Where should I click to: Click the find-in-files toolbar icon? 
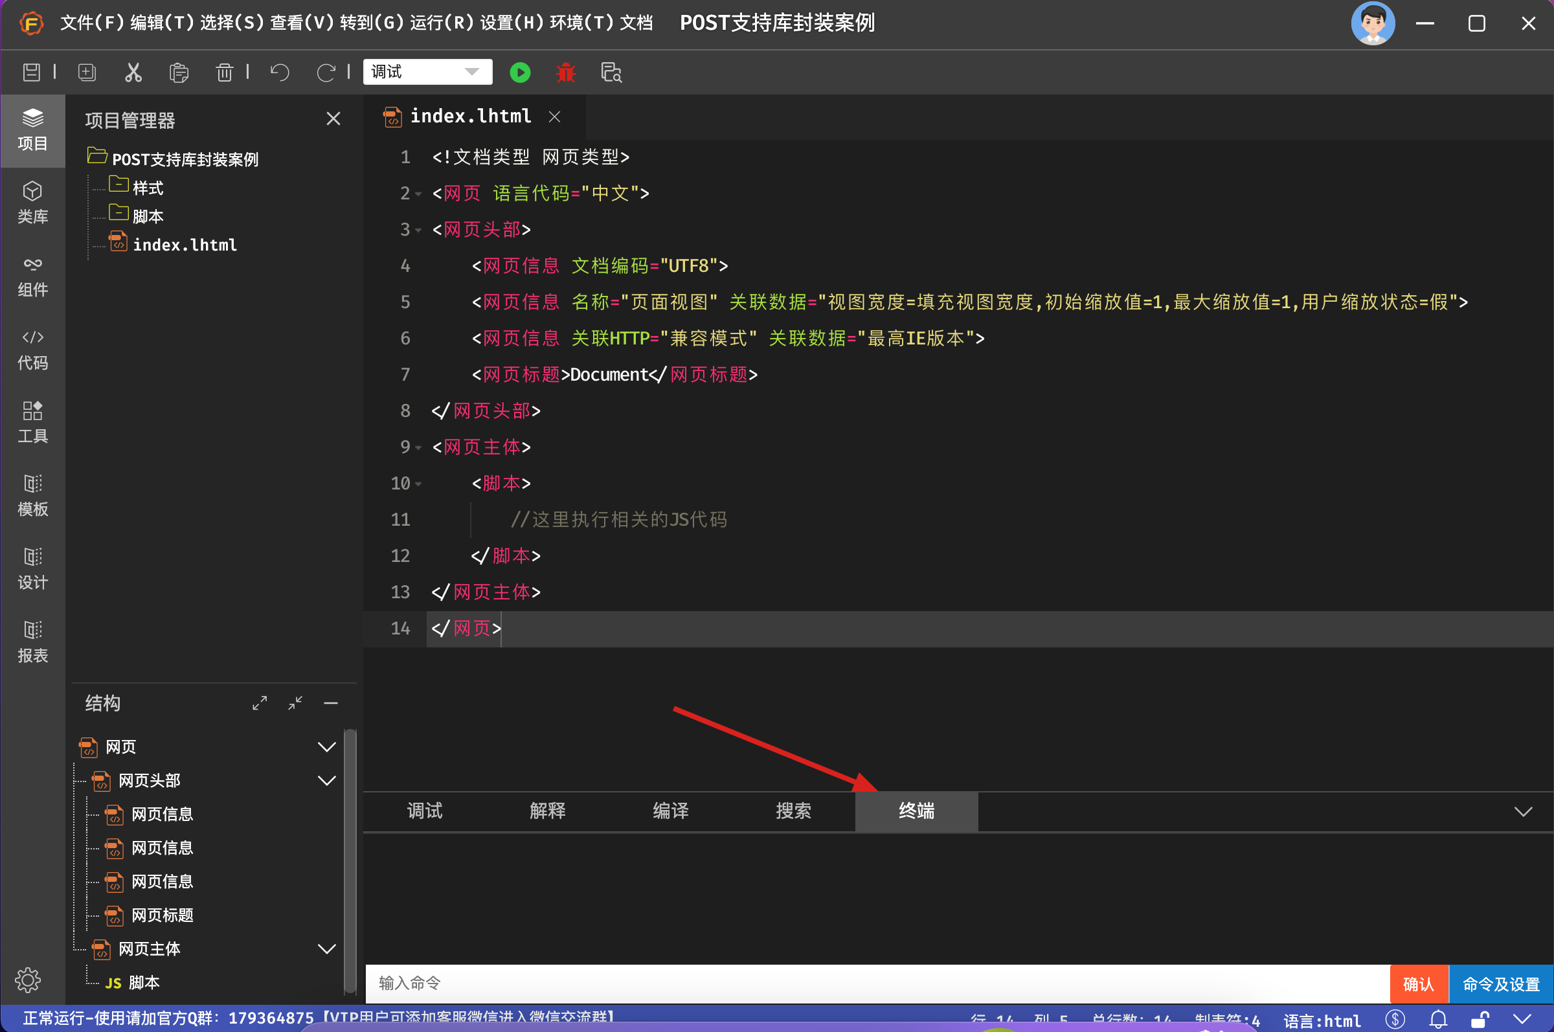tap(611, 73)
